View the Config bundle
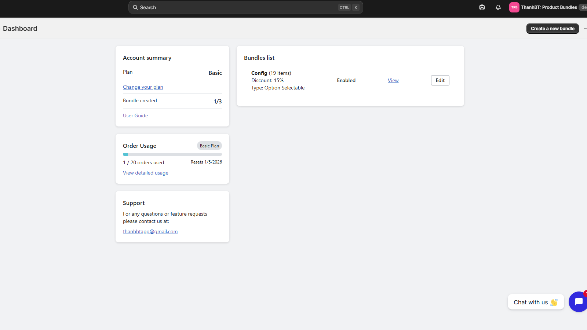This screenshot has height=330, width=587. coord(393,80)
